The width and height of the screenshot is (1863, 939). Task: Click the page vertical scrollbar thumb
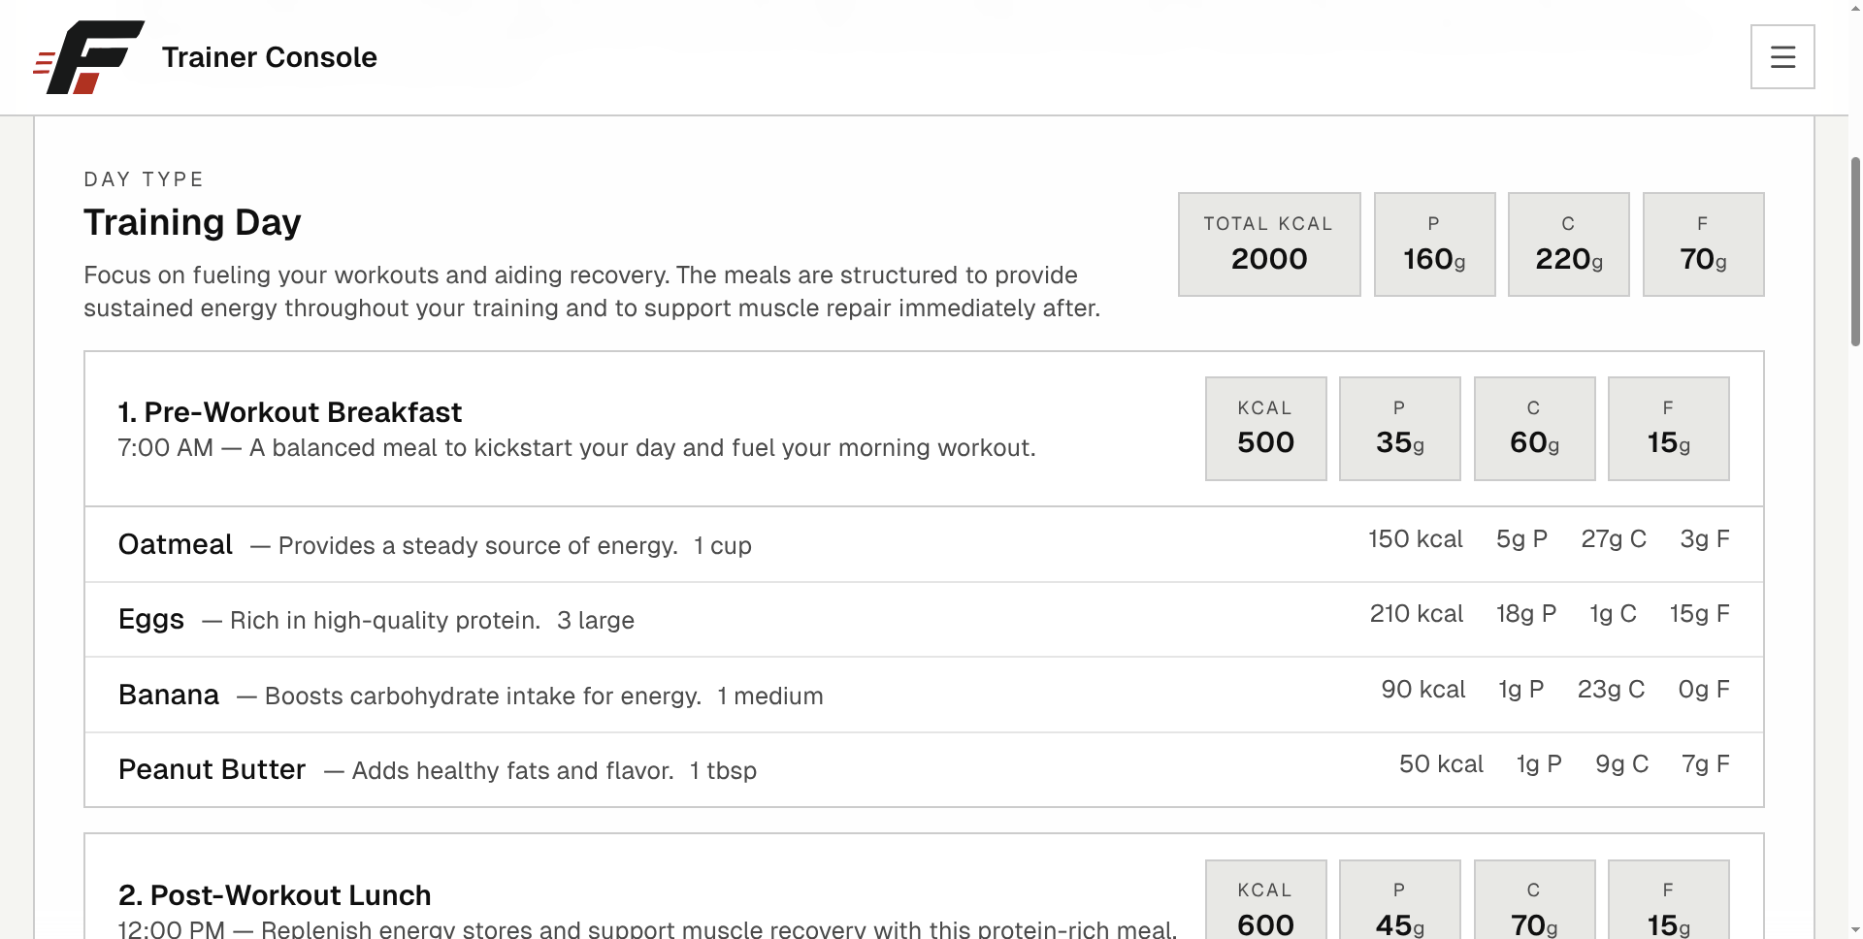click(x=1855, y=250)
